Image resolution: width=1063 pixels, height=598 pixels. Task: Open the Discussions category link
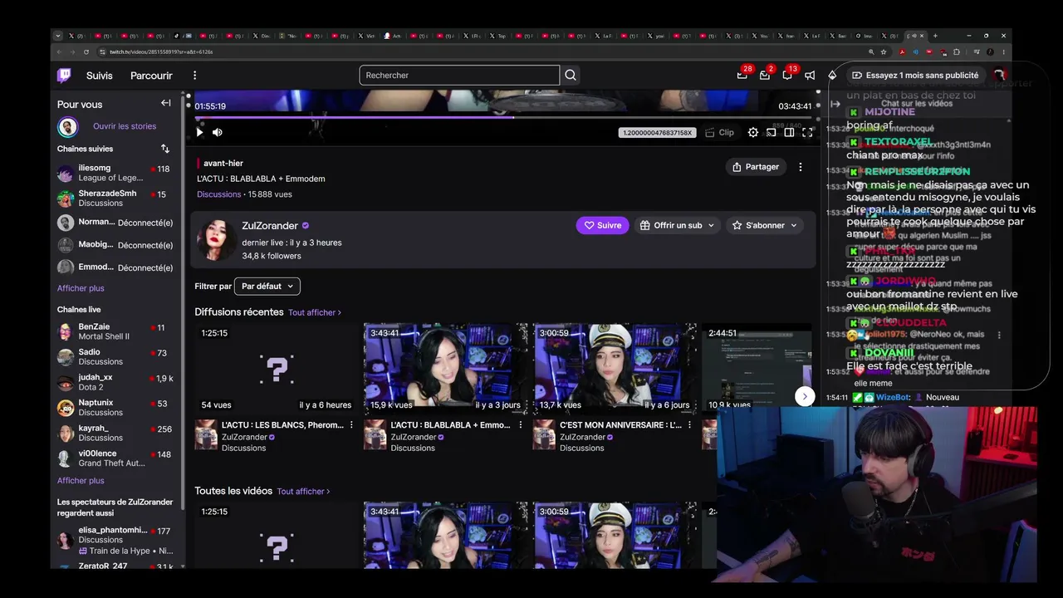pyautogui.click(x=219, y=194)
